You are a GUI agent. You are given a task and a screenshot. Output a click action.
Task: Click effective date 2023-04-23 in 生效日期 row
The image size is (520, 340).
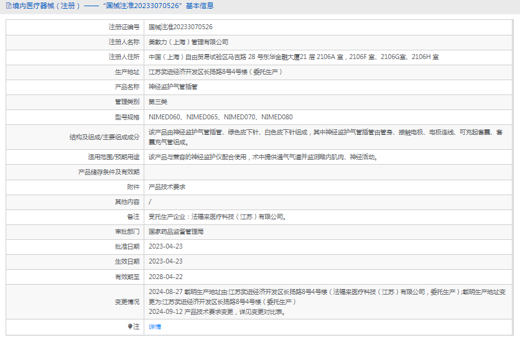click(x=165, y=262)
